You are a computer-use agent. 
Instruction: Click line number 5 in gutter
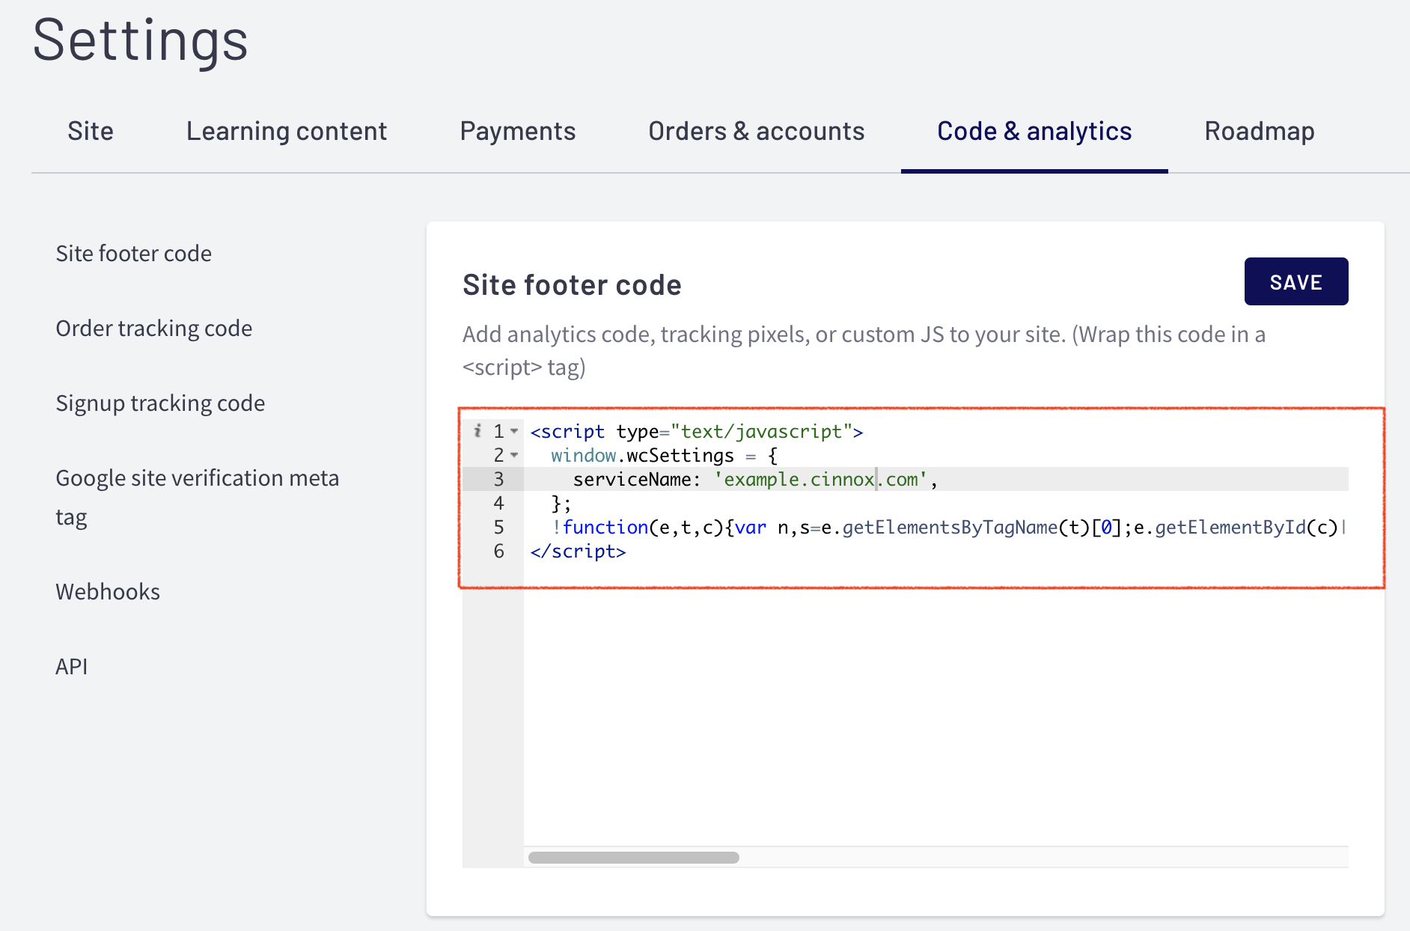pyautogui.click(x=499, y=528)
